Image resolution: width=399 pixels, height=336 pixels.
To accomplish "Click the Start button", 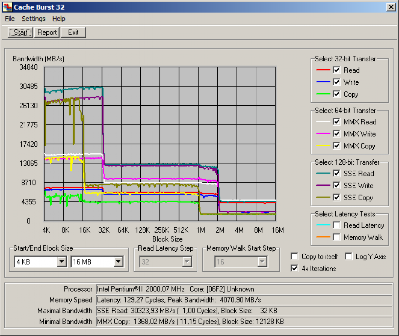I will [x=20, y=32].
